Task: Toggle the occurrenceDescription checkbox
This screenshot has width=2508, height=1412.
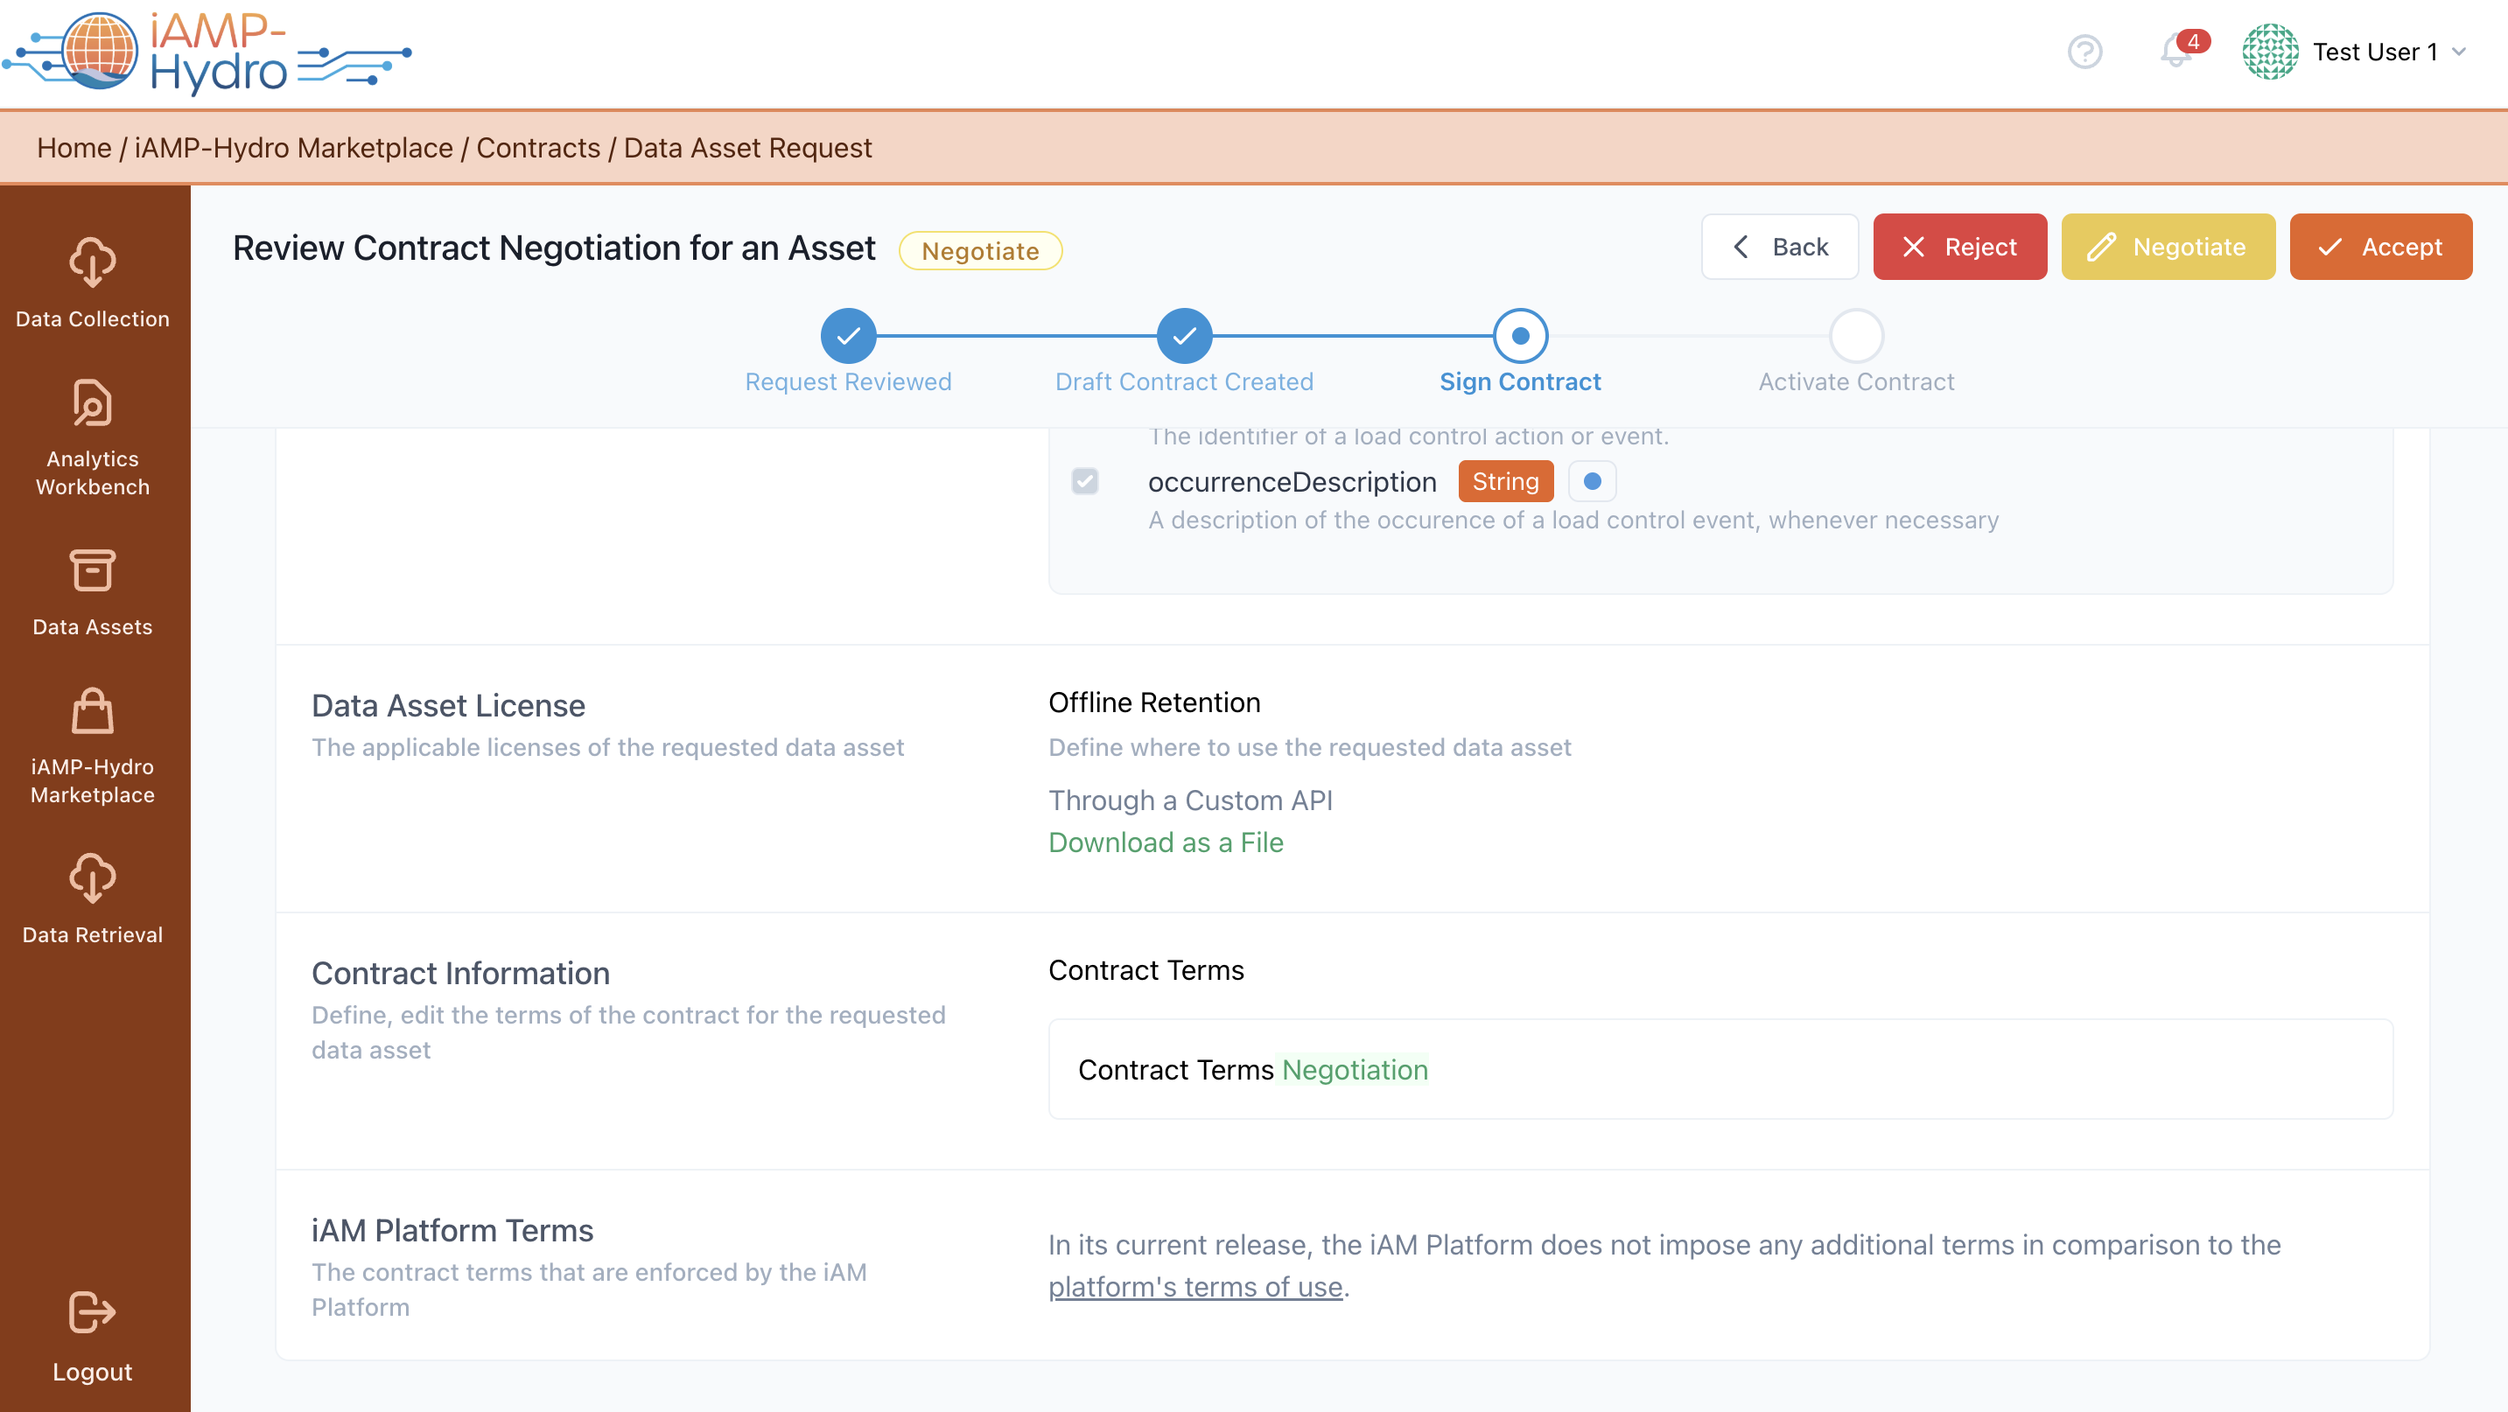Action: 1084,482
